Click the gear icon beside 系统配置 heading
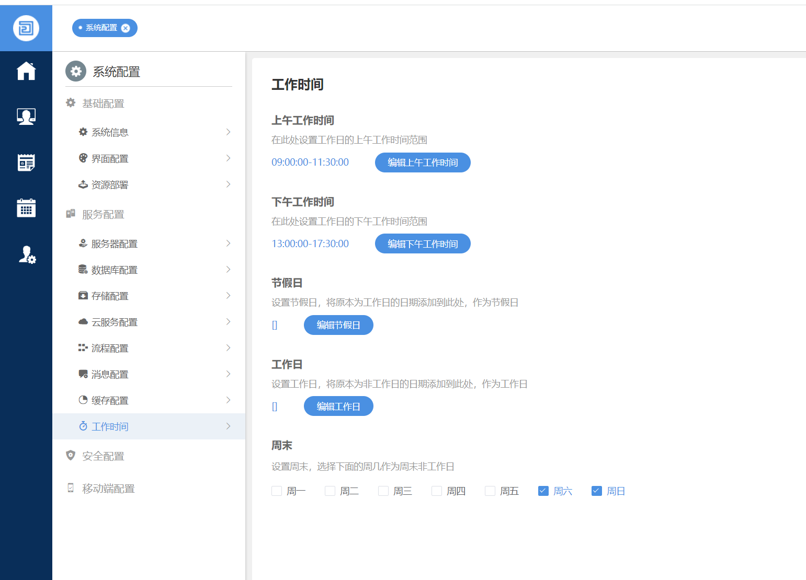 pos(76,72)
